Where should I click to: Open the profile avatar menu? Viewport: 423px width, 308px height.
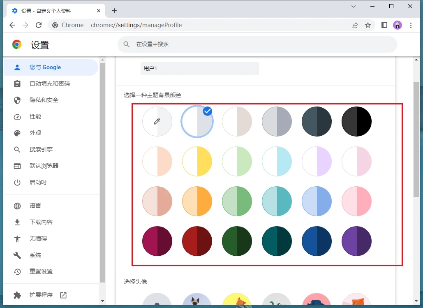(x=398, y=25)
